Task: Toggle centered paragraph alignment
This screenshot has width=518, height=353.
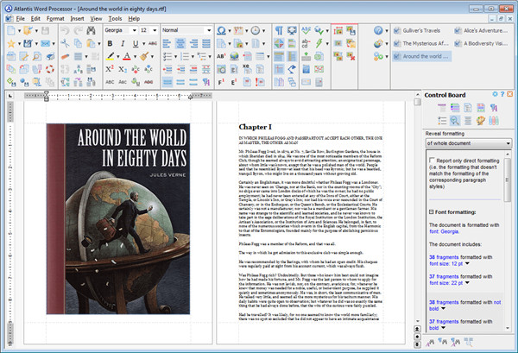Action: pos(180,43)
